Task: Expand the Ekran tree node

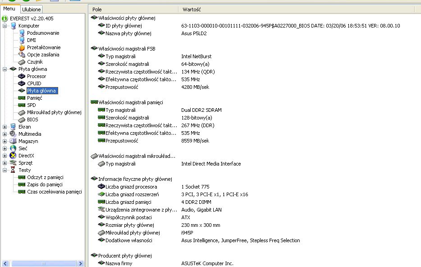Action: coord(5,127)
